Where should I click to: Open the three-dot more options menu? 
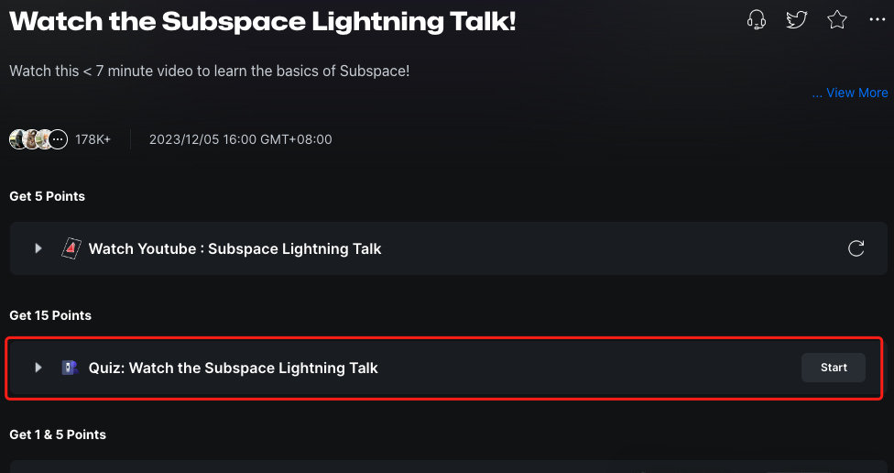tap(877, 20)
